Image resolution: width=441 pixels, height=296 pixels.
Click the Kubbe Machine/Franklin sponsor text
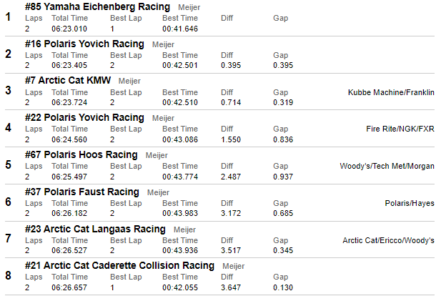coord(391,92)
